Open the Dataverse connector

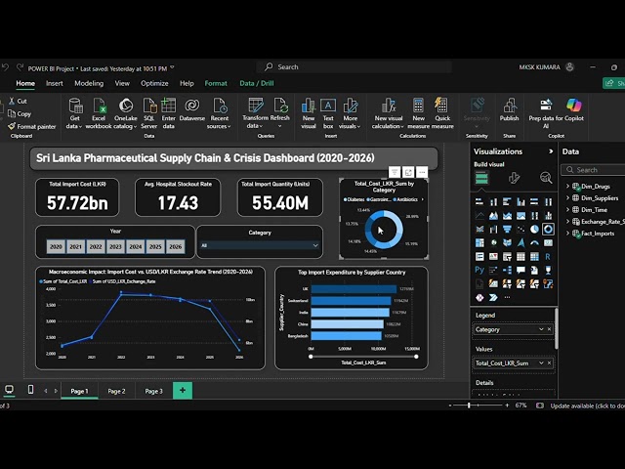click(192, 109)
